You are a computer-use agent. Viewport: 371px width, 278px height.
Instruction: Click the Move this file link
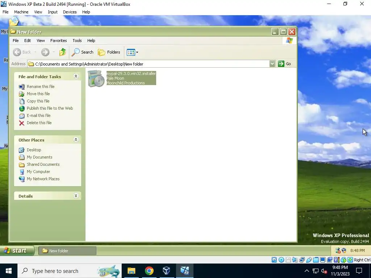coord(38,94)
